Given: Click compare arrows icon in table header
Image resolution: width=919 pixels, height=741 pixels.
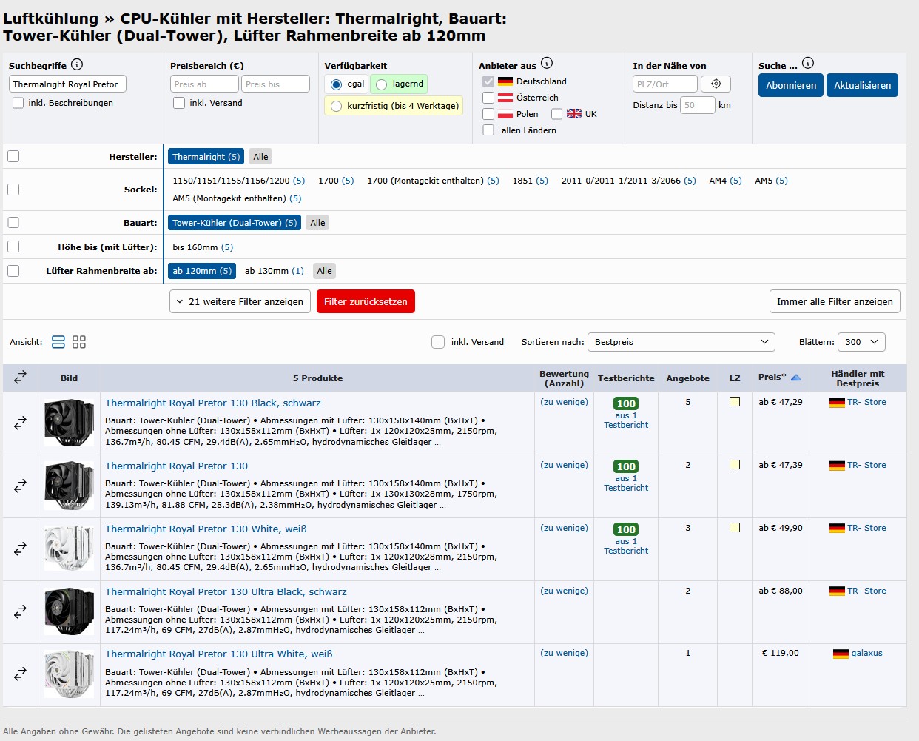Looking at the screenshot, I should [20, 378].
